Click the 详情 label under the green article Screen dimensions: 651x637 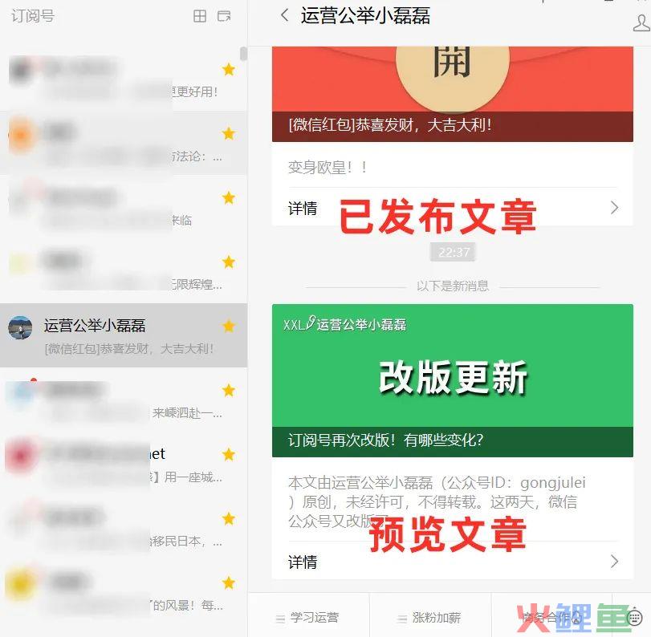pos(303,562)
